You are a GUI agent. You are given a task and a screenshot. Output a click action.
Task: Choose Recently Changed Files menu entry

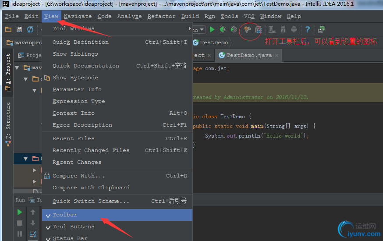[117, 150]
